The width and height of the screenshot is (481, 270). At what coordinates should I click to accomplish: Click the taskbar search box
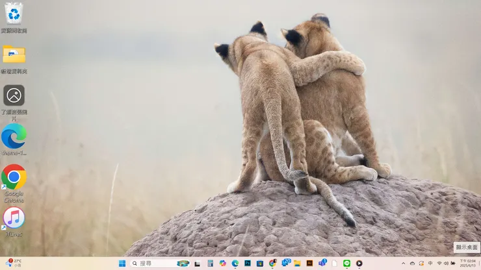tap(160, 264)
